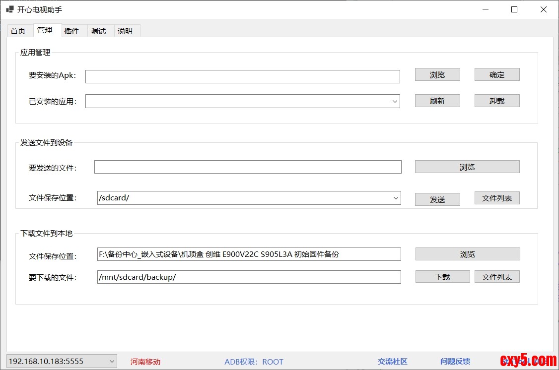Screen dimensions: 559x370
Task: Select the 调试 tab
Action: click(98, 31)
